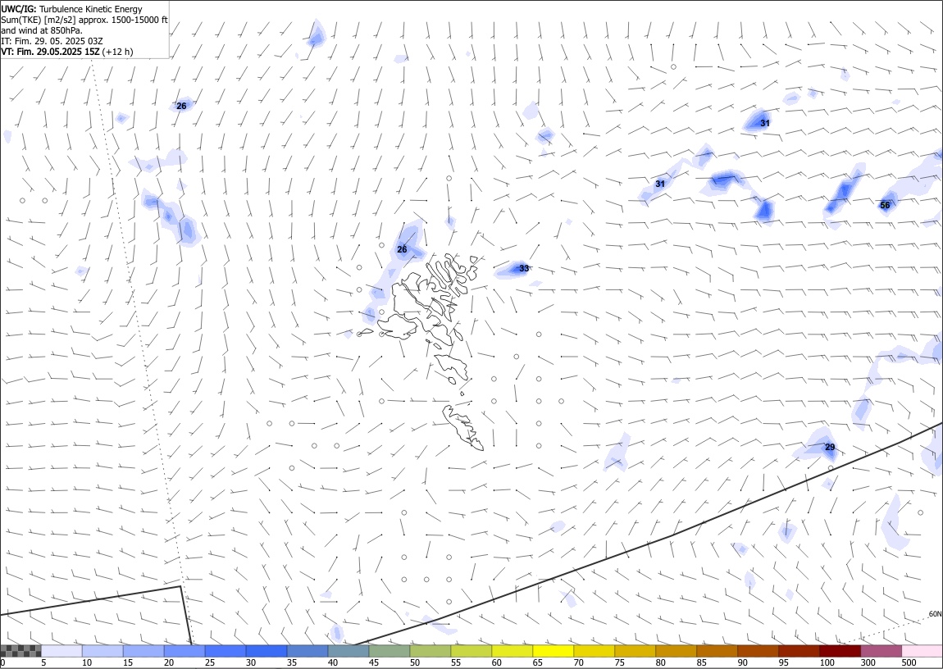Select the 75-80 amber legend swatch
This screenshot has height=669, width=943.
635,651
